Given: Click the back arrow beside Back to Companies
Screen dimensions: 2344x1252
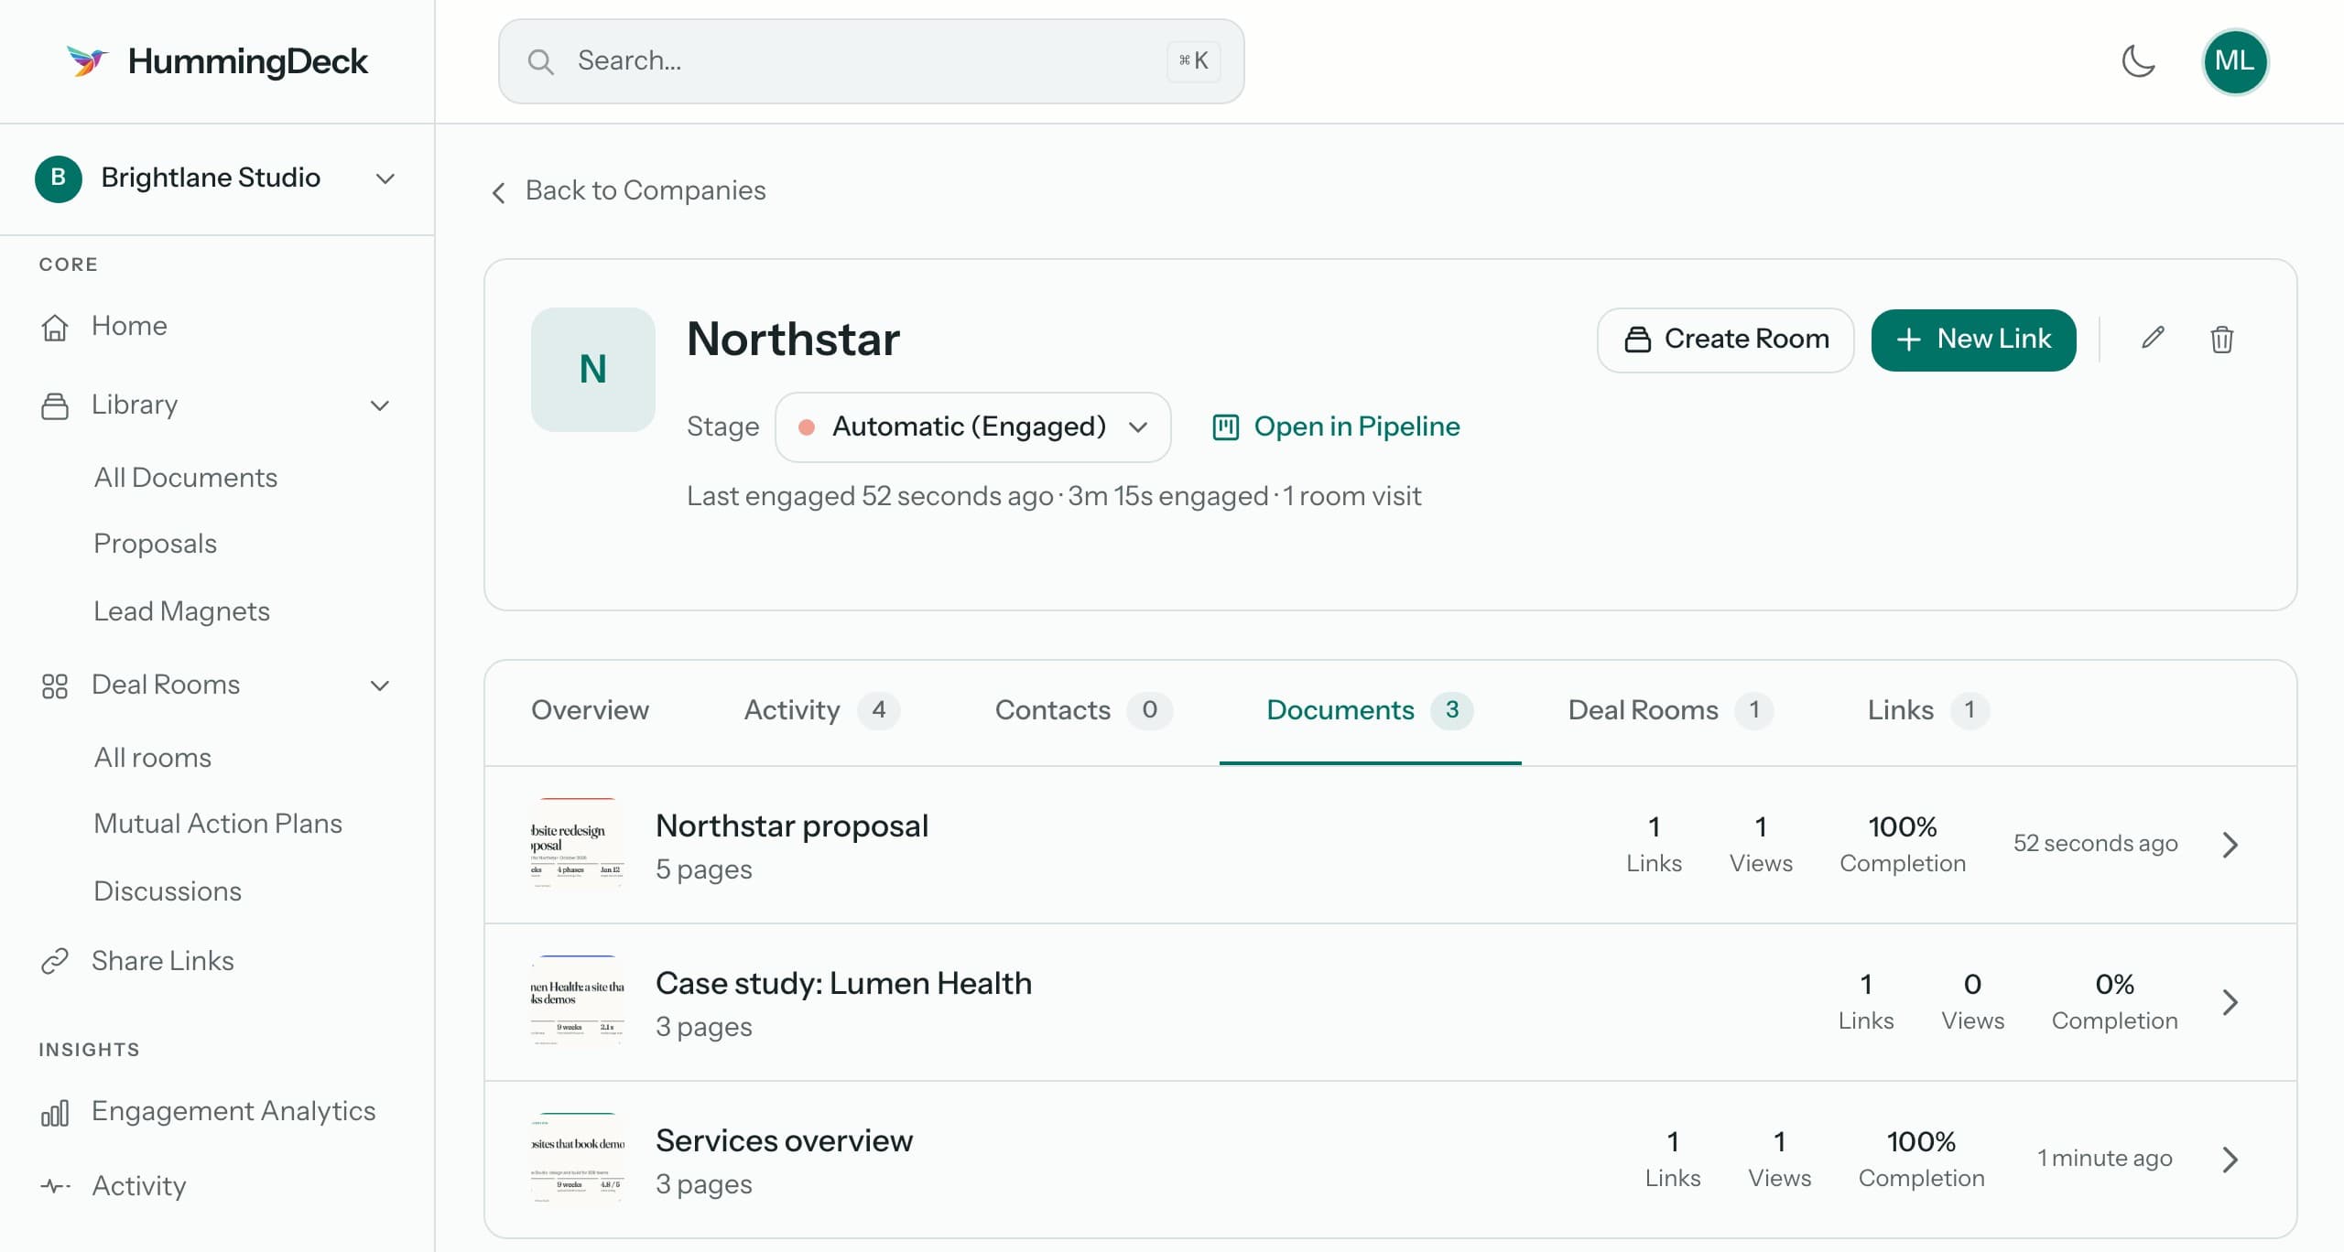Looking at the screenshot, I should click(x=498, y=192).
